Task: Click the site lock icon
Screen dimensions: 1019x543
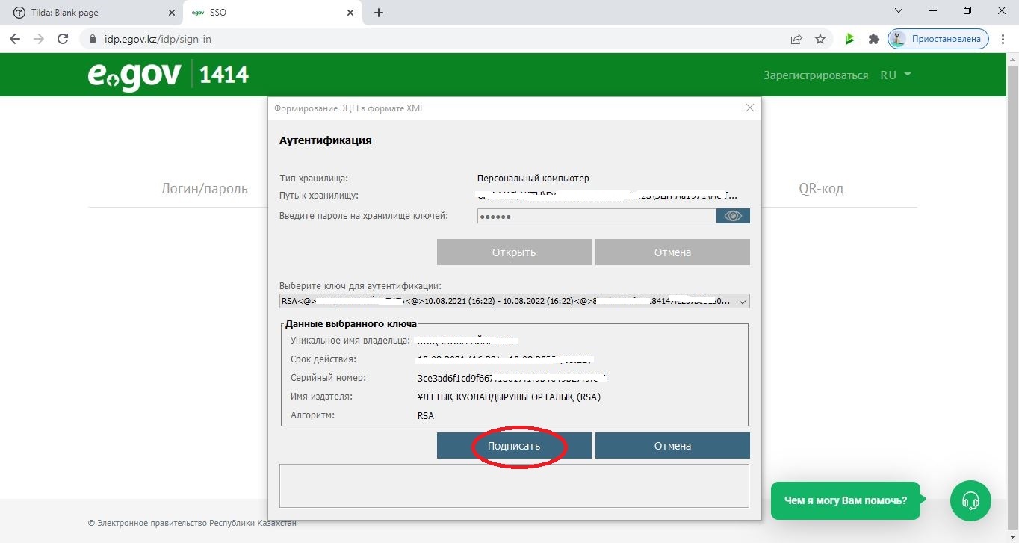Action: click(x=93, y=39)
